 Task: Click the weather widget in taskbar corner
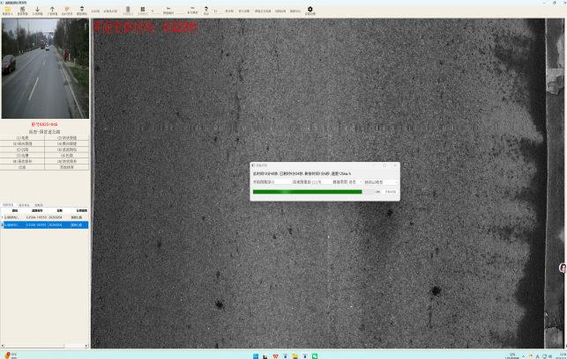click(x=10, y=355)
